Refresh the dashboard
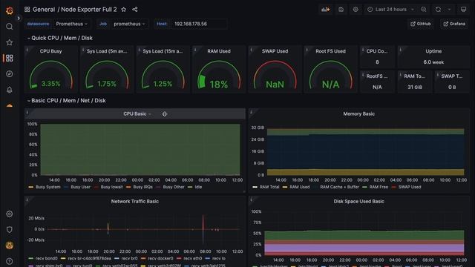Viewport: 475px width, 267px height. [x=438, y=10]
